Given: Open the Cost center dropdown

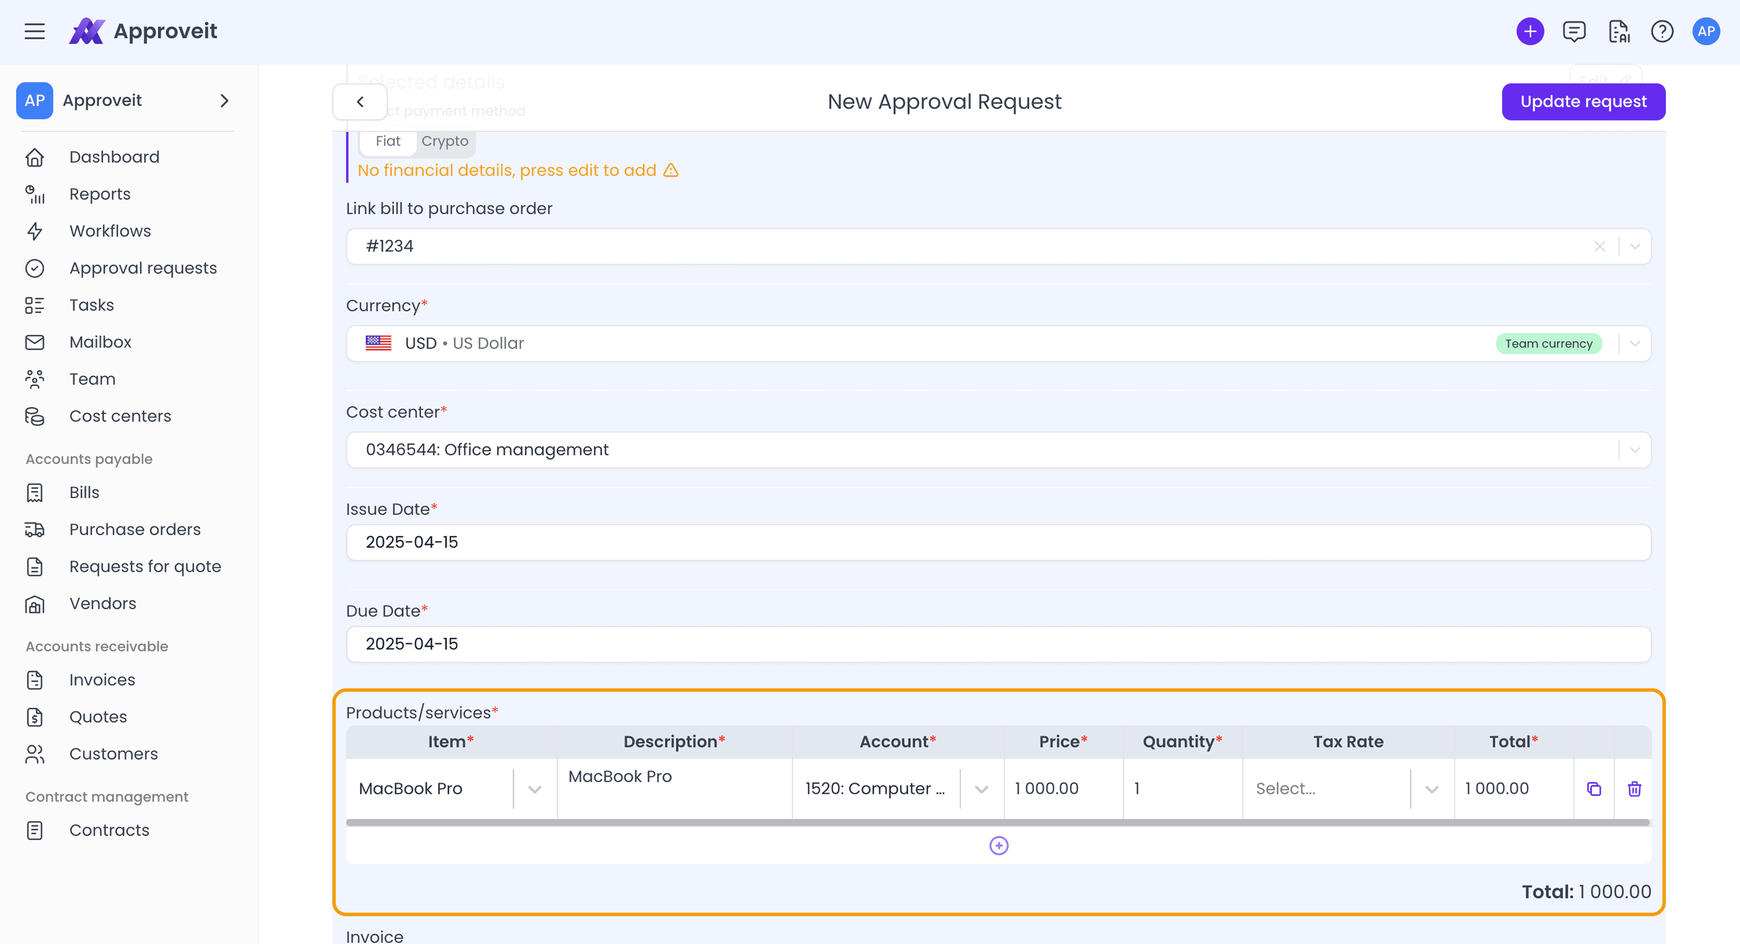Looking at the screenshot, I should pos(1635,450).
